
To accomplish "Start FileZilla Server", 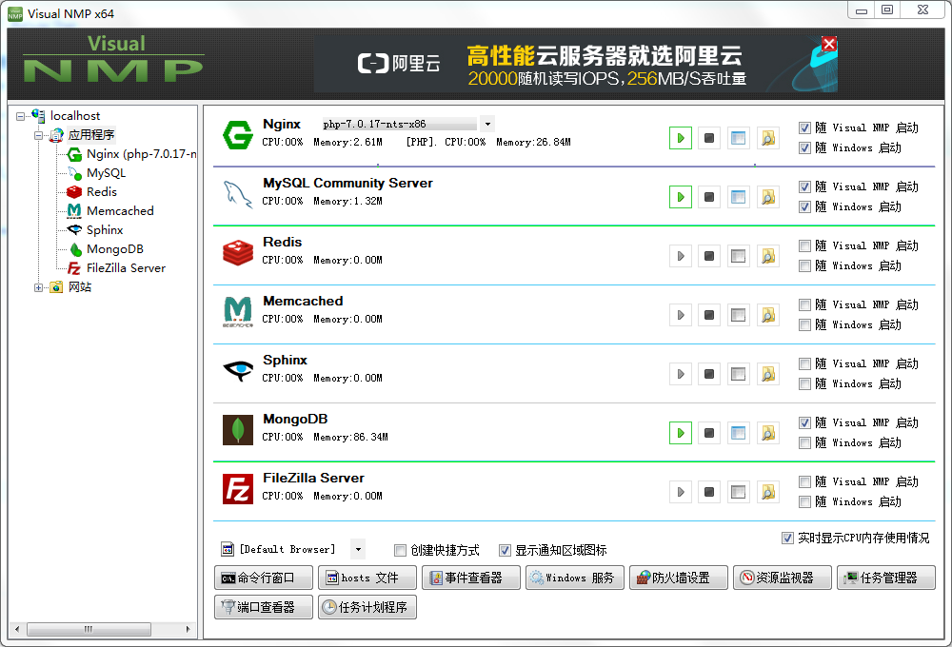I will coord(681,492).
